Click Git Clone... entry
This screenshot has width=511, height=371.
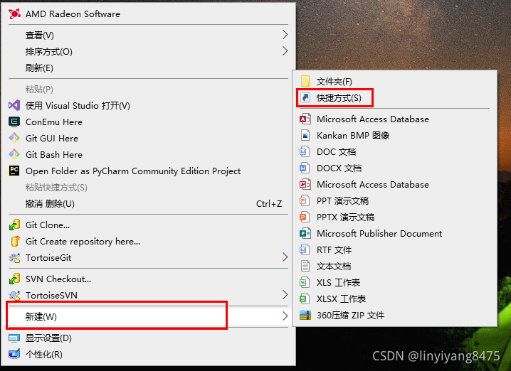[x=148, y=225]
